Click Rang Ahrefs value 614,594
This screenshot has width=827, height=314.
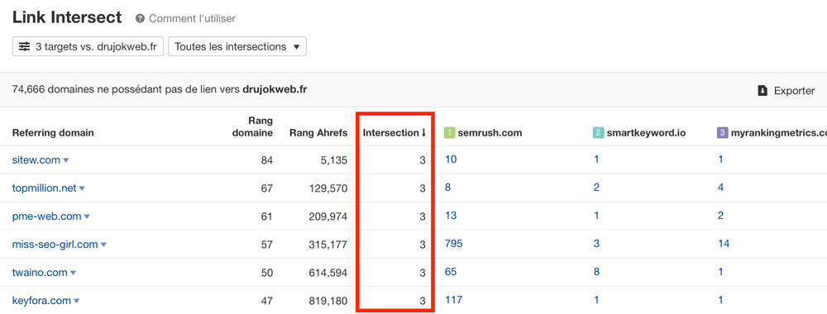click(x=328, y=273)
